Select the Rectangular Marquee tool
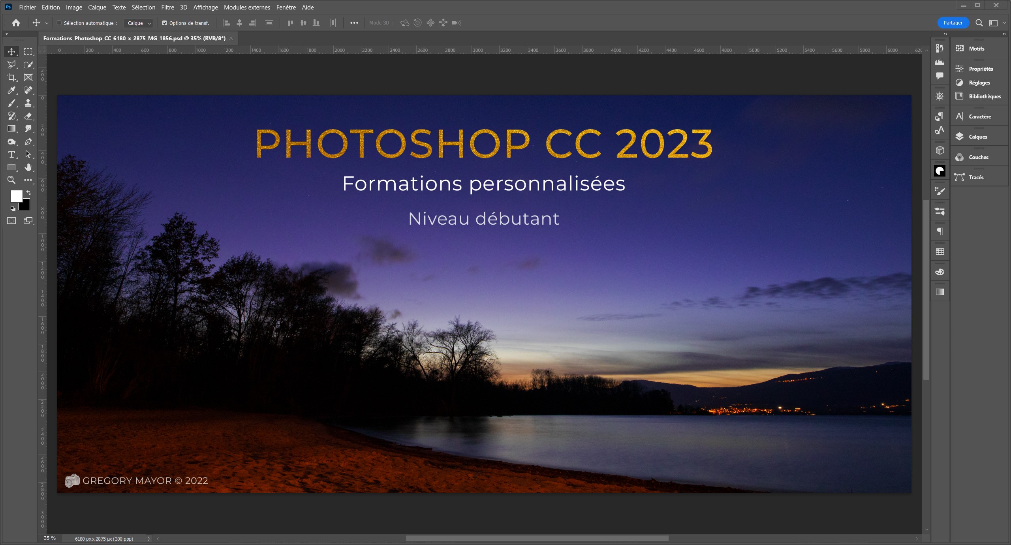 pos(28,52)
